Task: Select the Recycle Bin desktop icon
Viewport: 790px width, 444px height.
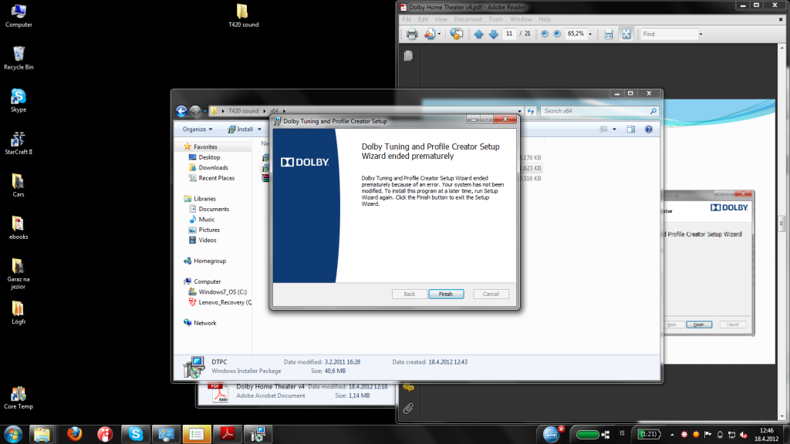Action: pyautogui.click(x=19, y=59)
